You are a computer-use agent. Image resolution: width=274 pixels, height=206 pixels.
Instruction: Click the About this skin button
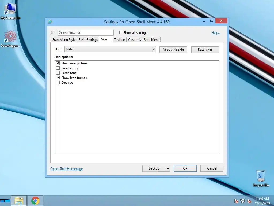tap(173, 50)
